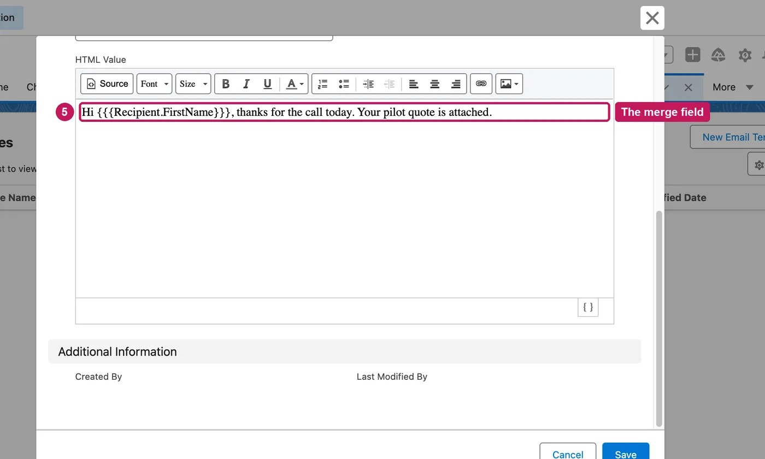Open the Size dropdown
Viewport: 765px width, 459px height.
click(x=193, y=84)
